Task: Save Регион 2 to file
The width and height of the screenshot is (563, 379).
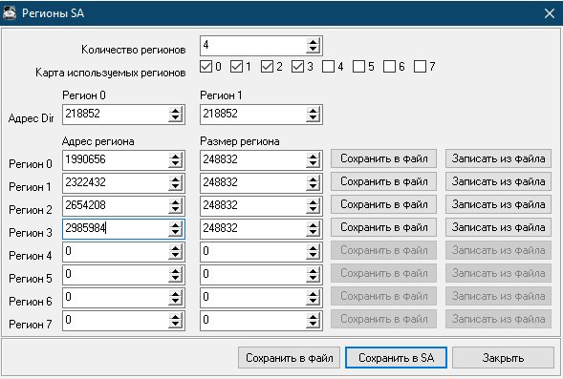Action: [383, 204]
